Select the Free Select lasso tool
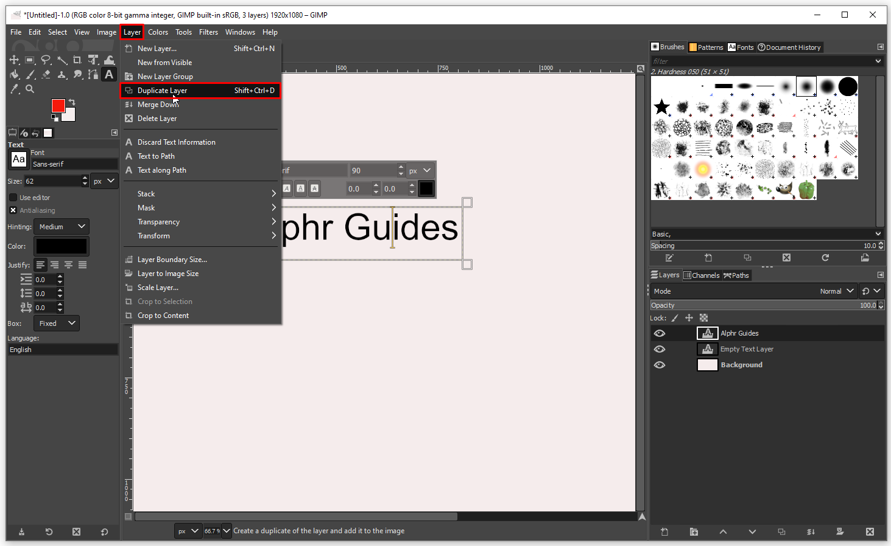Image resolution: width=891 pixels, height=546 pixels. pos(46,60)
